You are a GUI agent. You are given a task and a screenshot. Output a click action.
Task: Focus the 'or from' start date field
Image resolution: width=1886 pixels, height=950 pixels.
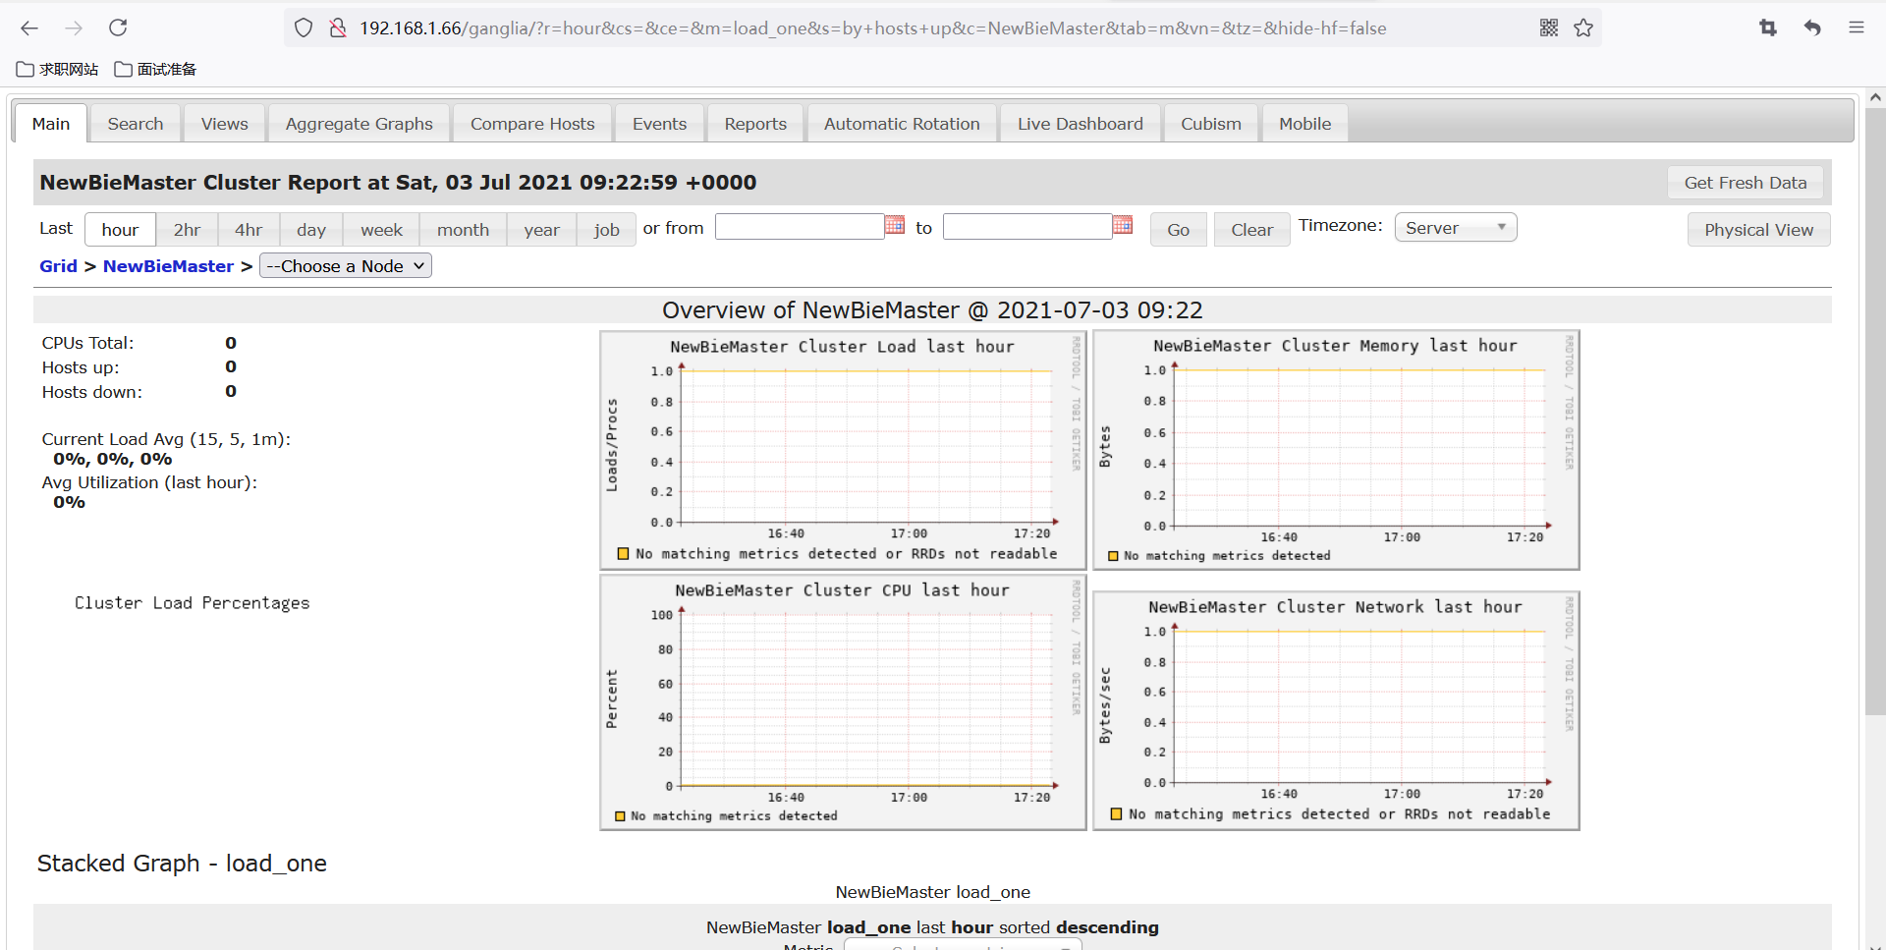click(800, 227)
